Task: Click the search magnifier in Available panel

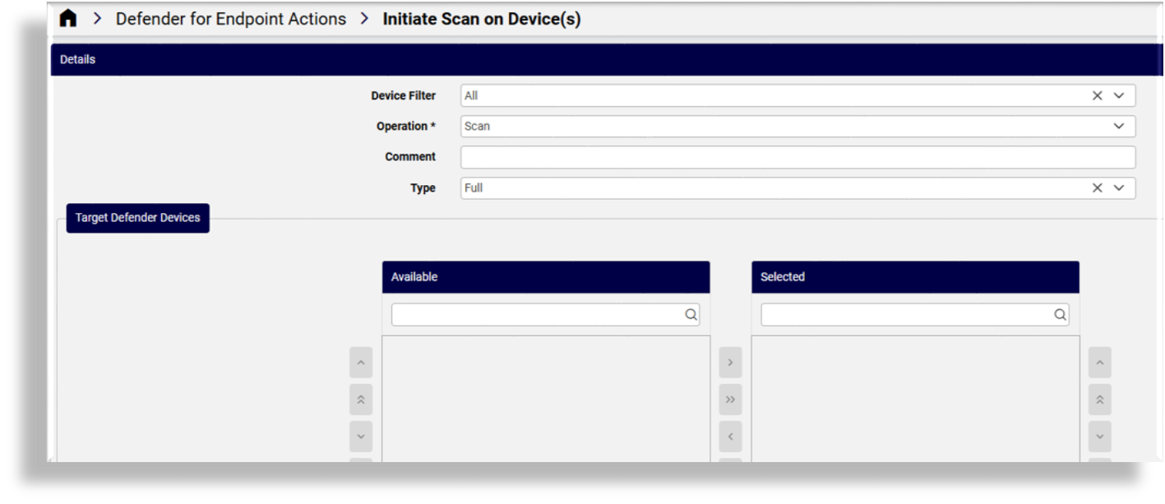Action: point(691,314)
